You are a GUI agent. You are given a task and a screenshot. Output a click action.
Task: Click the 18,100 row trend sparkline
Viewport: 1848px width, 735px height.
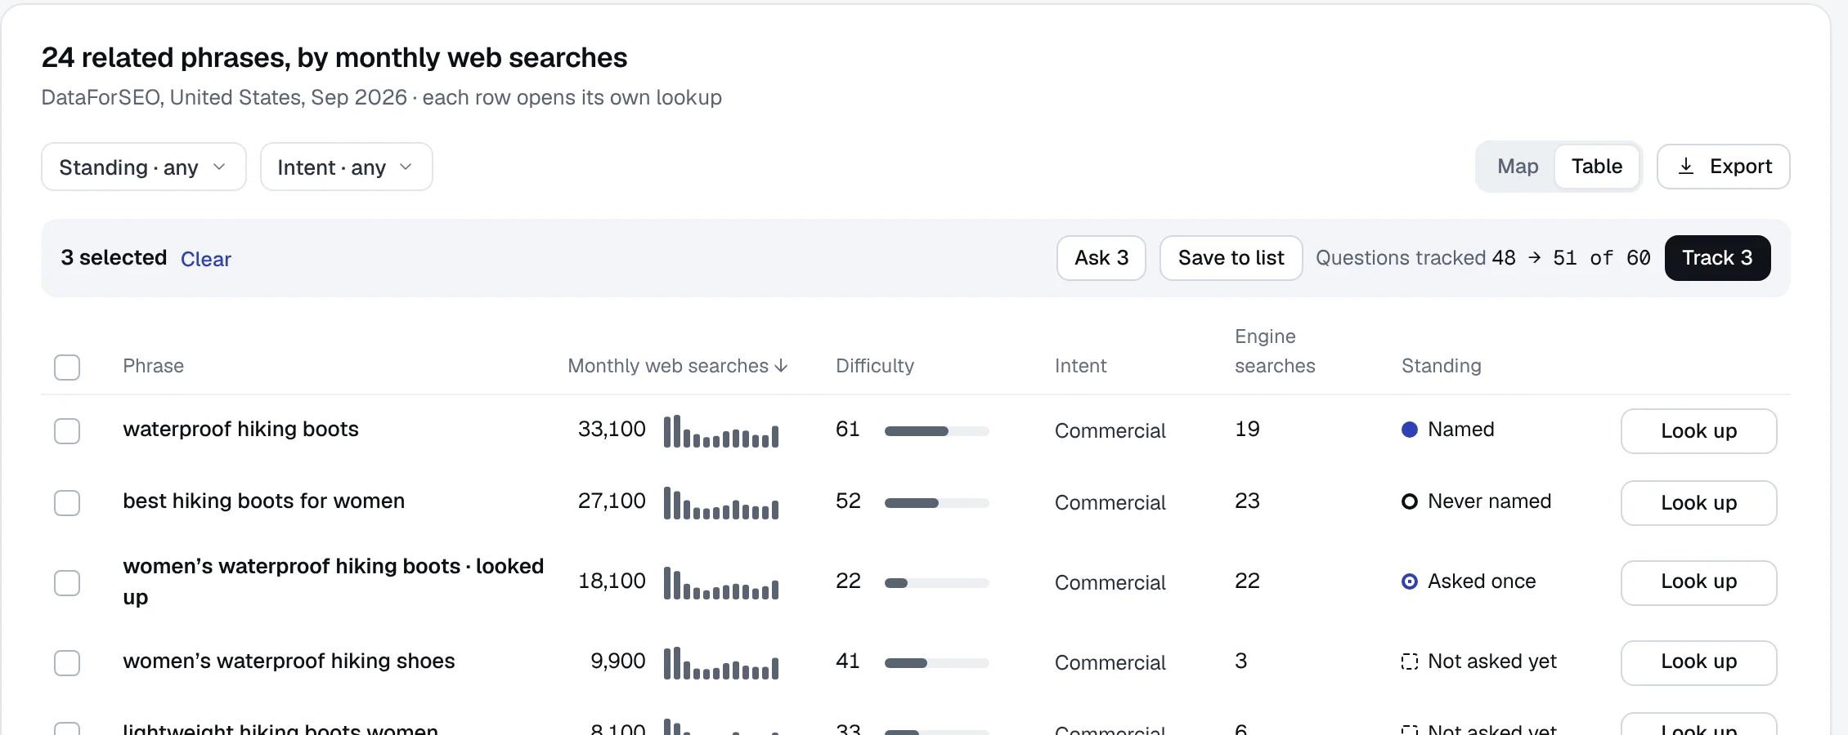pos(720,583)
